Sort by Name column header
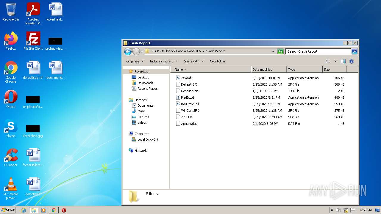This screenshot has height=214, width=381. [211, 70]
